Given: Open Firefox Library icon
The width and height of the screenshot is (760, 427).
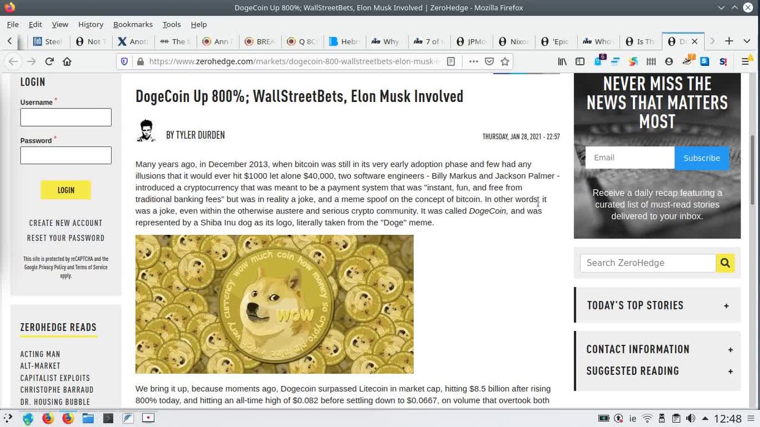Looking at the screenshot, I should tap(562, 61).
